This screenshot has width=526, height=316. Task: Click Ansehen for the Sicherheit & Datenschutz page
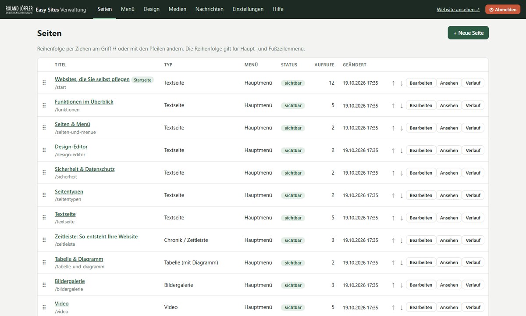(x=449, y=173)
